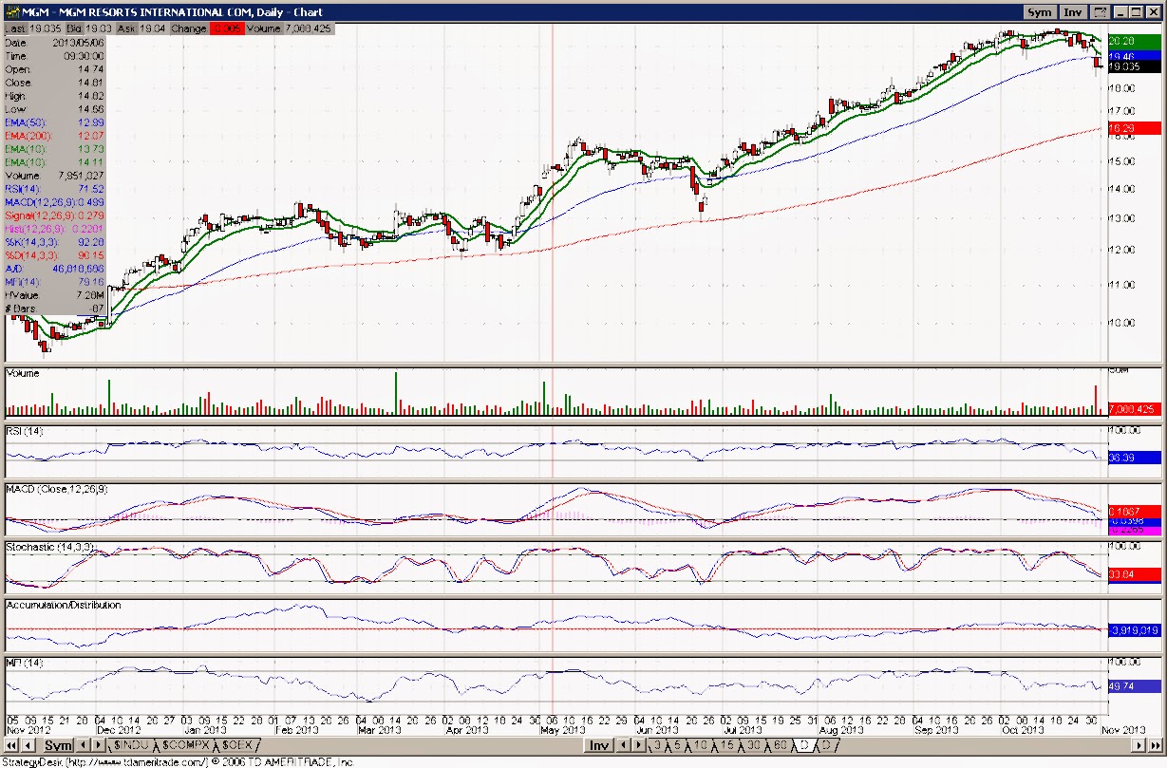Click the Sym button in title bar
1167x768 pixels.
pyautogui.click(x=1039, y=12)
